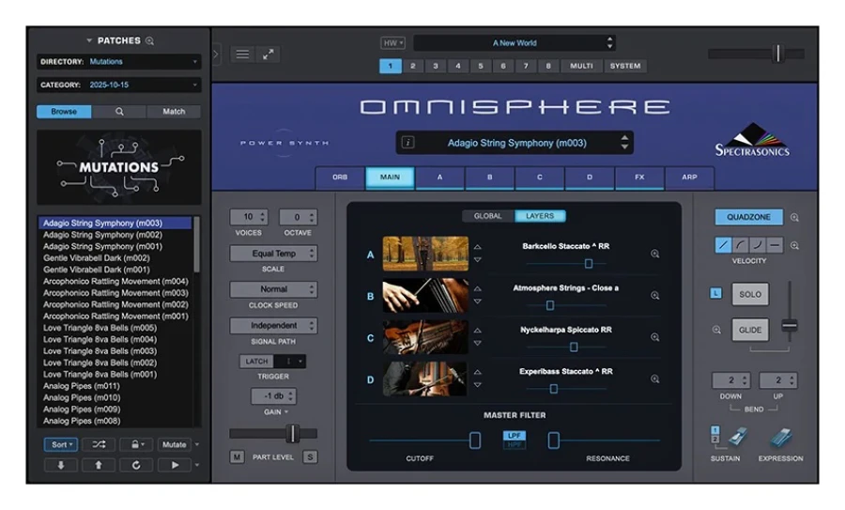
Task: Switch master filter to HPF
Action: 515,443
